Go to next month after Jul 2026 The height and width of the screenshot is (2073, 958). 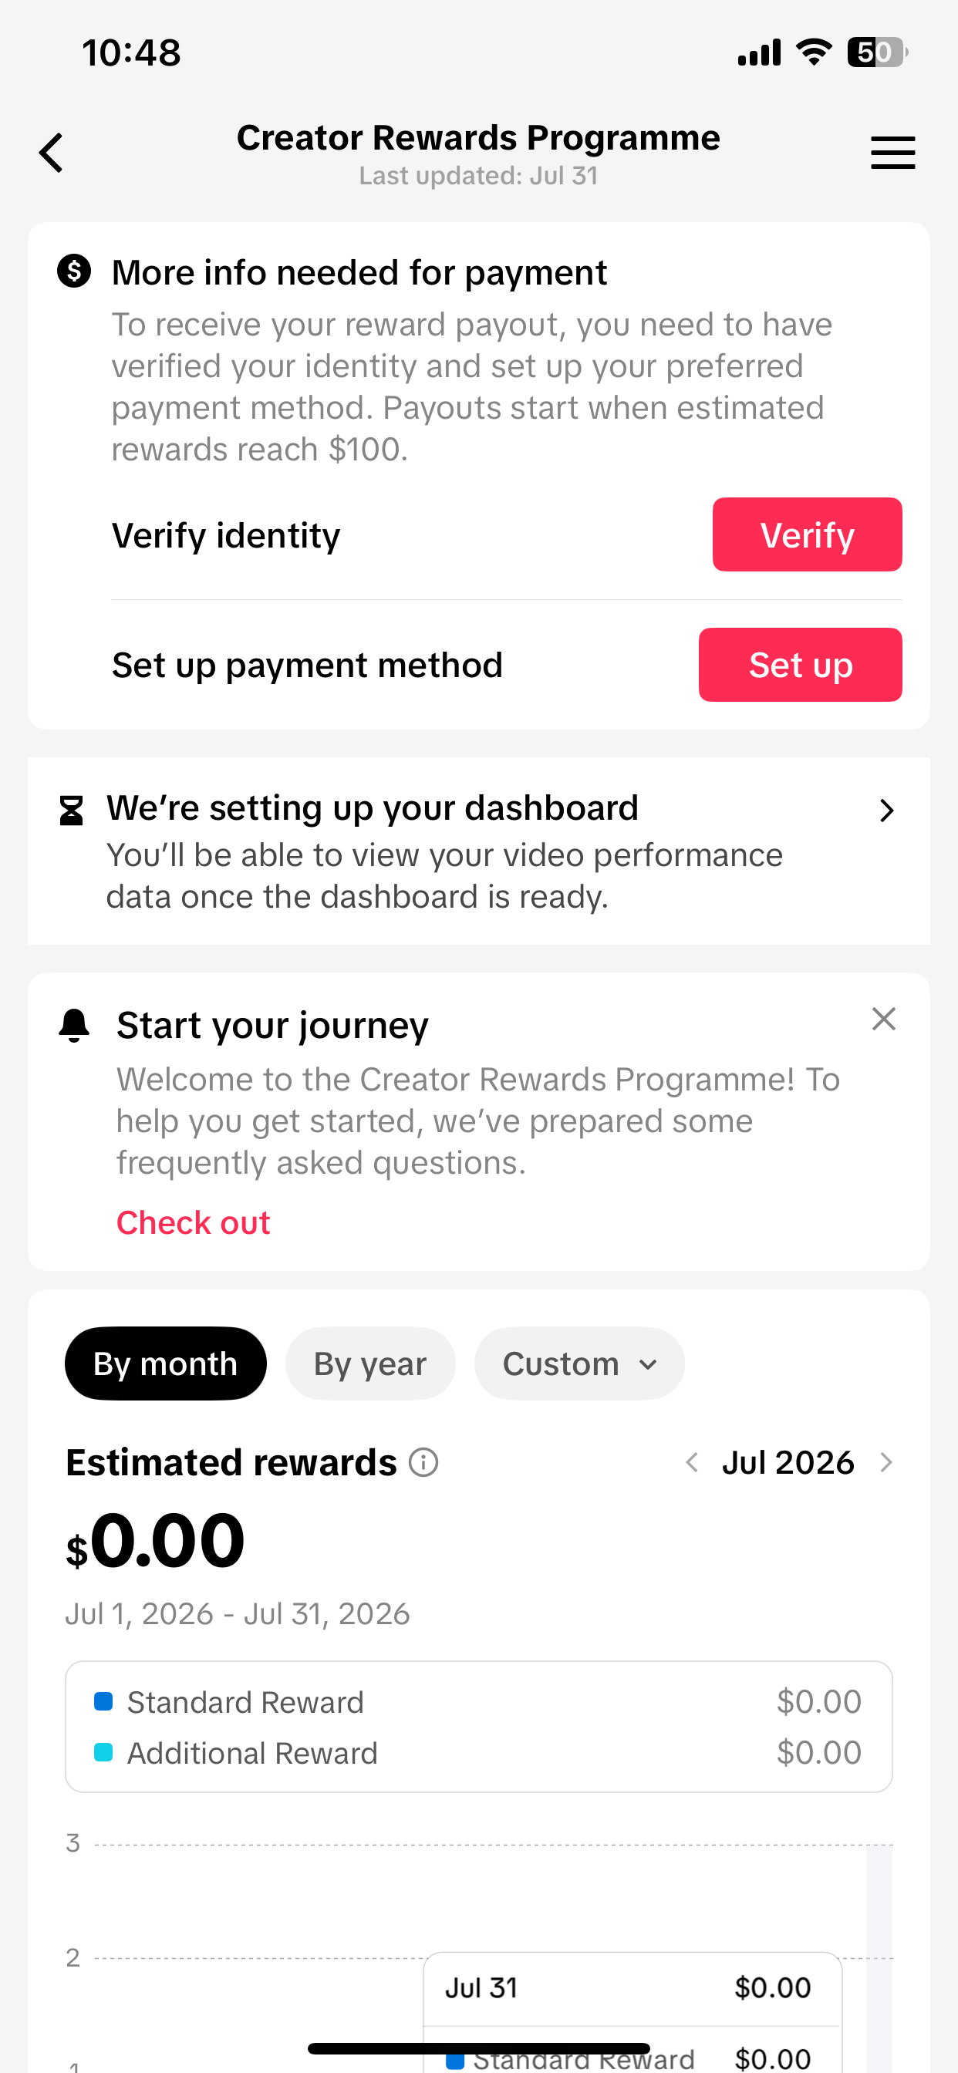[x=886, y=1462]
